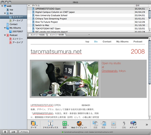Click the エントリーを削除 button
151x135 pixels.
[x=57, y=35]
